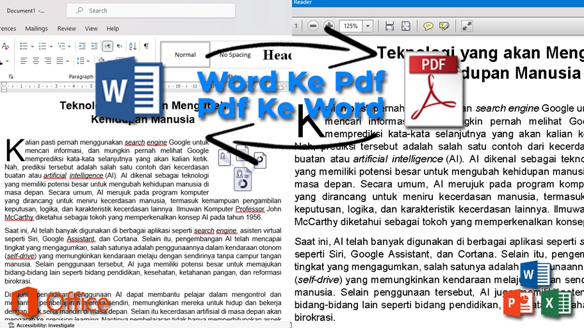Open the View ribbon tab

[x=91, y=28]
